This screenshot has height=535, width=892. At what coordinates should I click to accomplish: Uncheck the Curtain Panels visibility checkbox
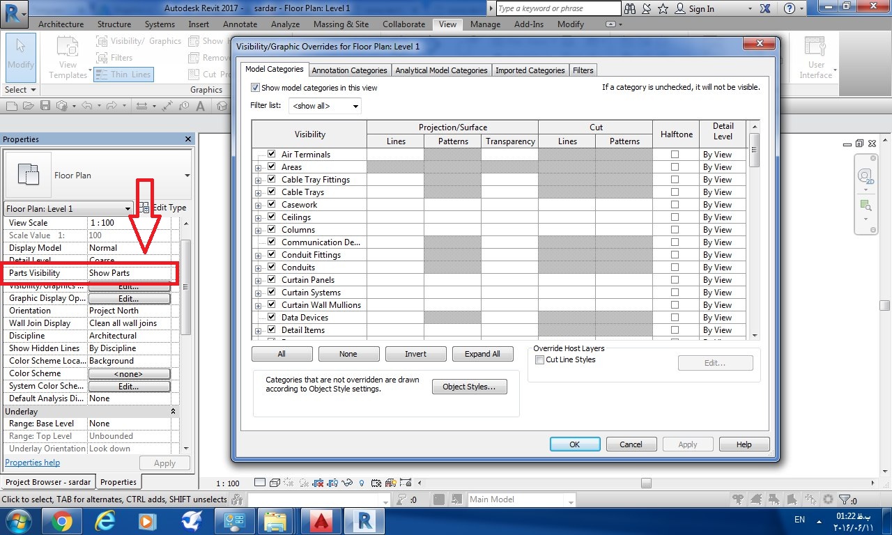[x=271, y=279]
